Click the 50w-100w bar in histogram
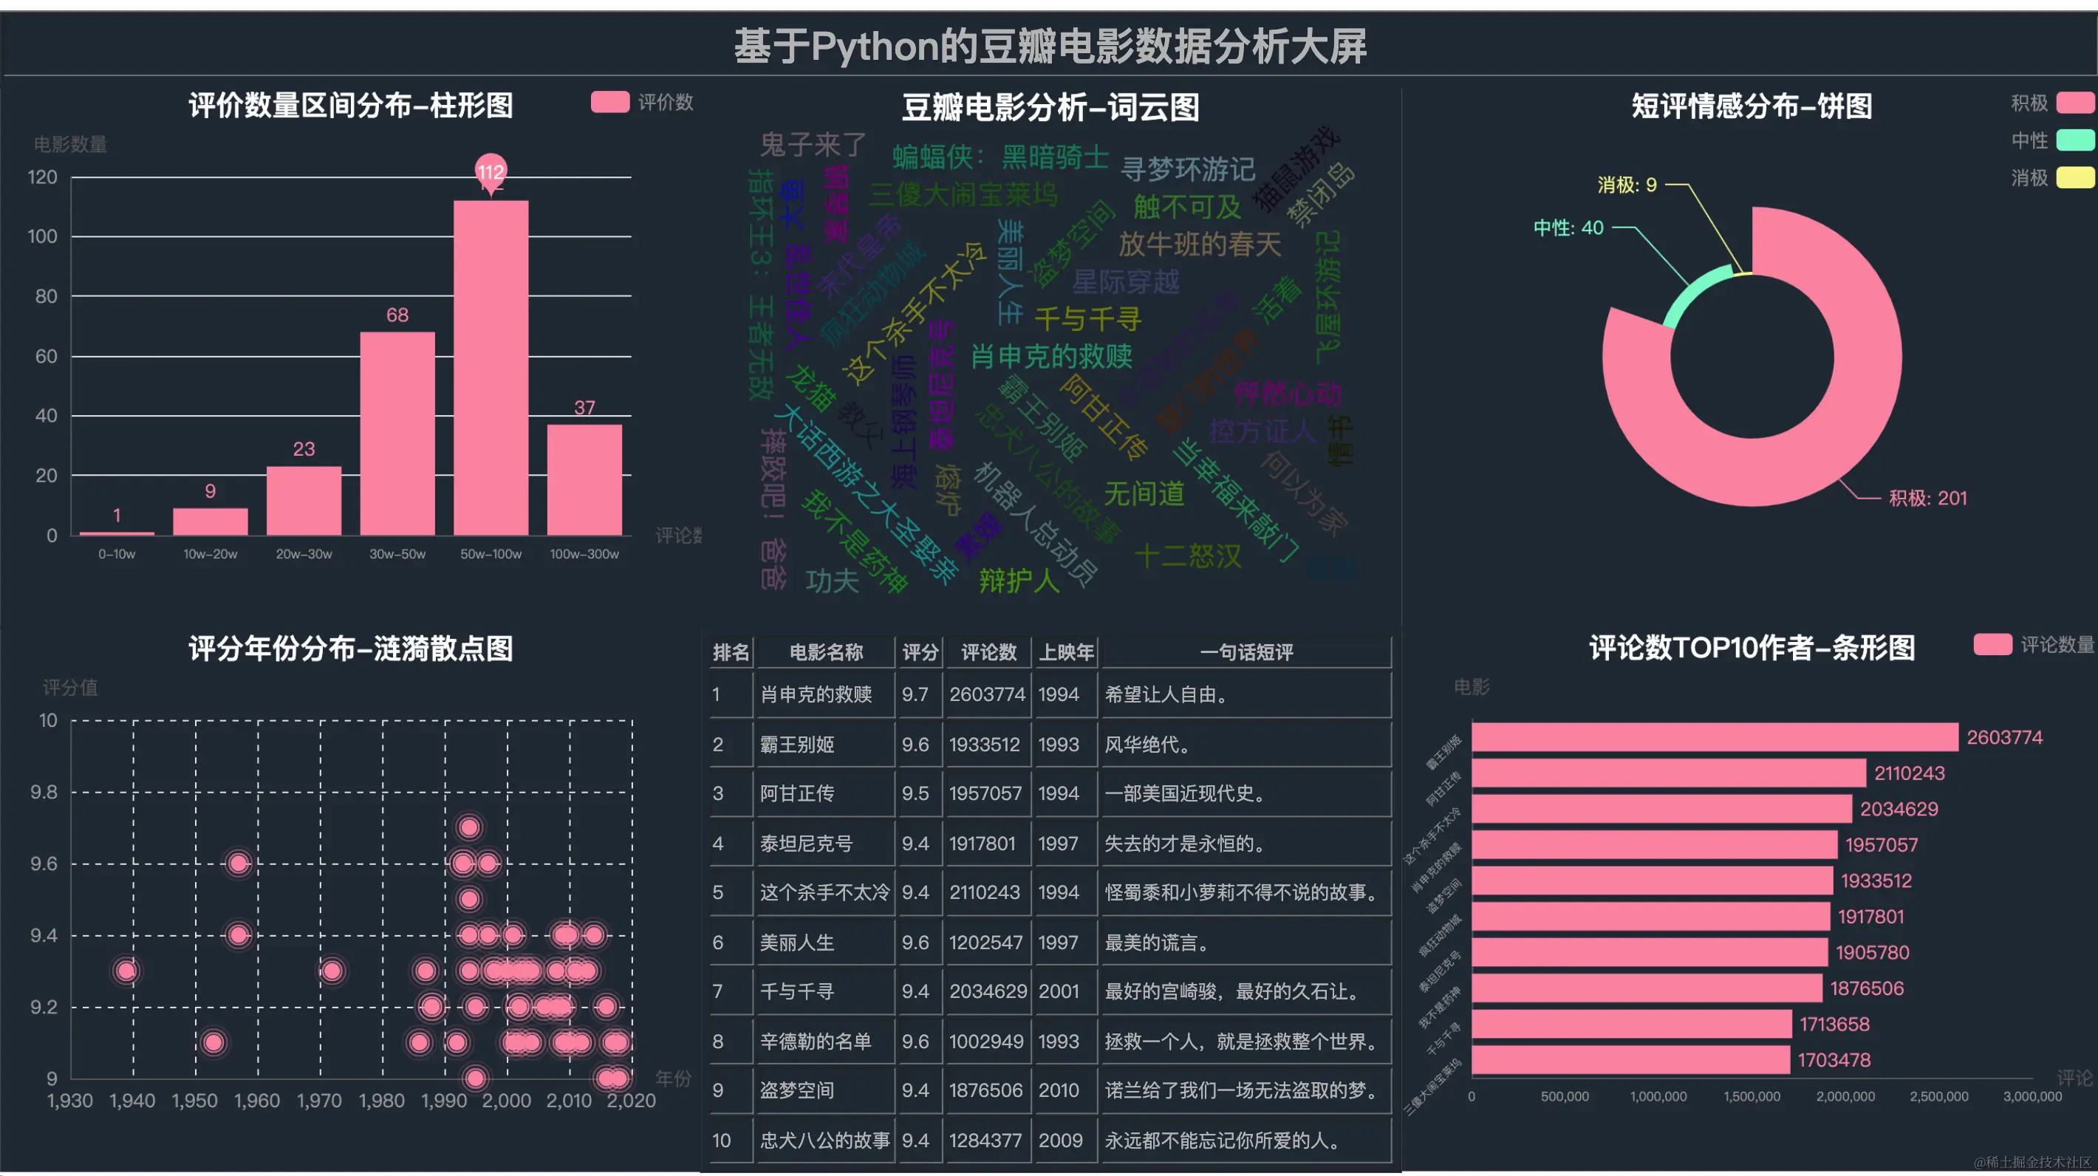2098x1176 pixels. pyautogui.click(x=491, y=366)
